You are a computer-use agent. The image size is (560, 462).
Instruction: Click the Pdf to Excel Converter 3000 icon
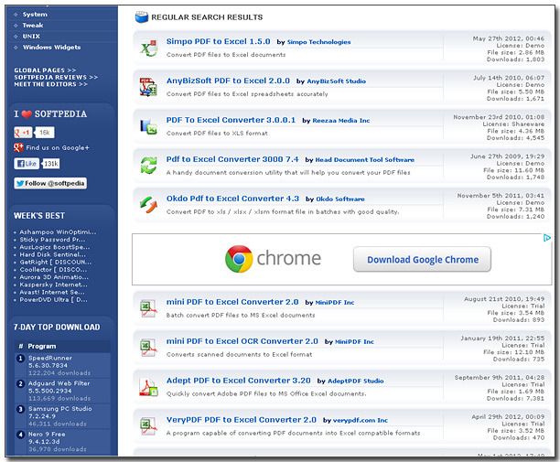click(x=148, y=166)
